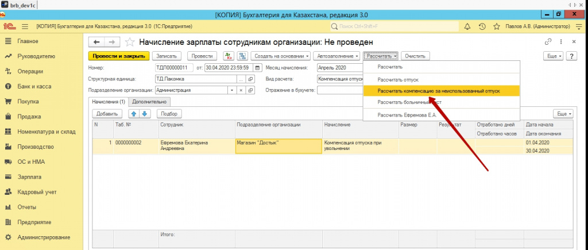588x250 pixels.
Task: Select Ефремова Екатерина Андреевна cell
Action: tap(196, 147)
